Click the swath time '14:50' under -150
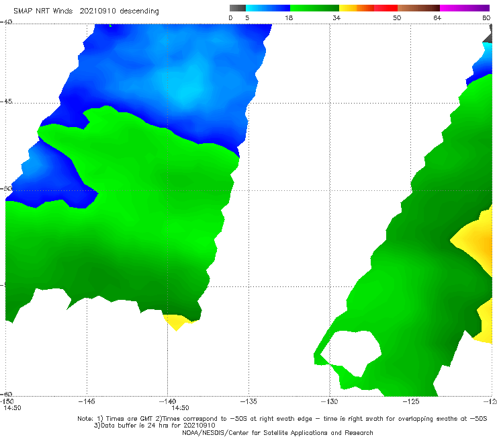 pos(12,408)
